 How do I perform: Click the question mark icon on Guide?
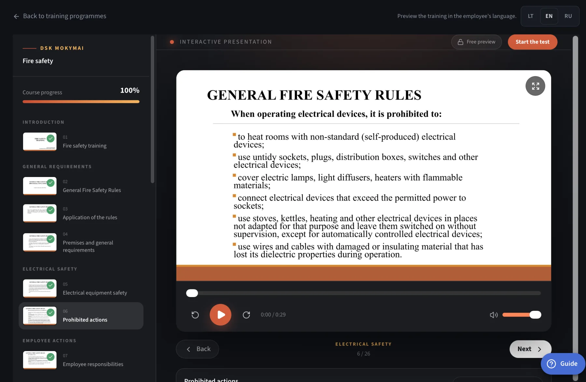coord(551,364)
